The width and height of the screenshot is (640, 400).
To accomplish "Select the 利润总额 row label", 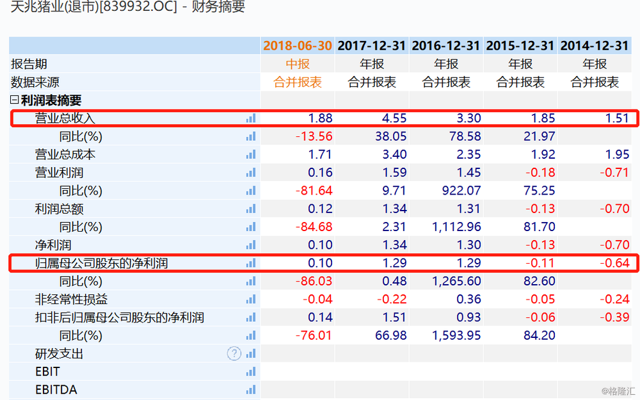I will click(x=59, y=209).
